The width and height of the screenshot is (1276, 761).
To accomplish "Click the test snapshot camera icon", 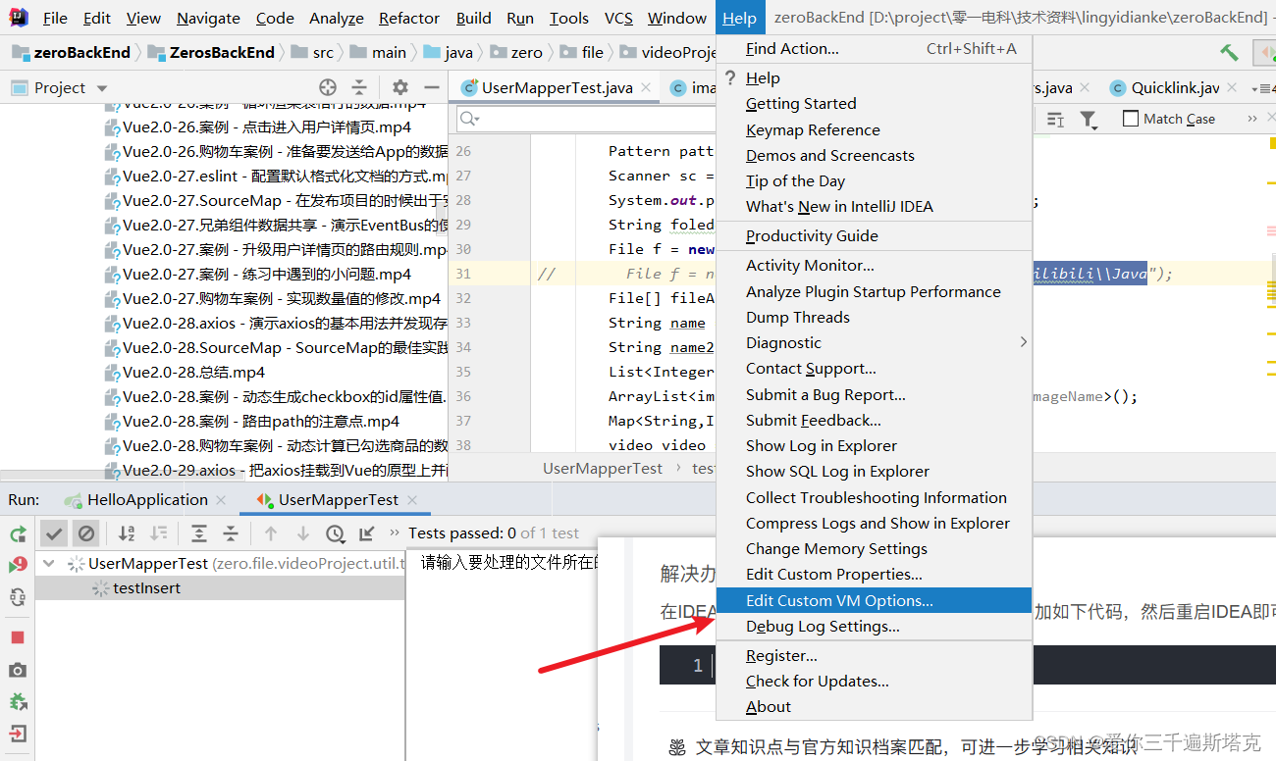I will 17,672.
